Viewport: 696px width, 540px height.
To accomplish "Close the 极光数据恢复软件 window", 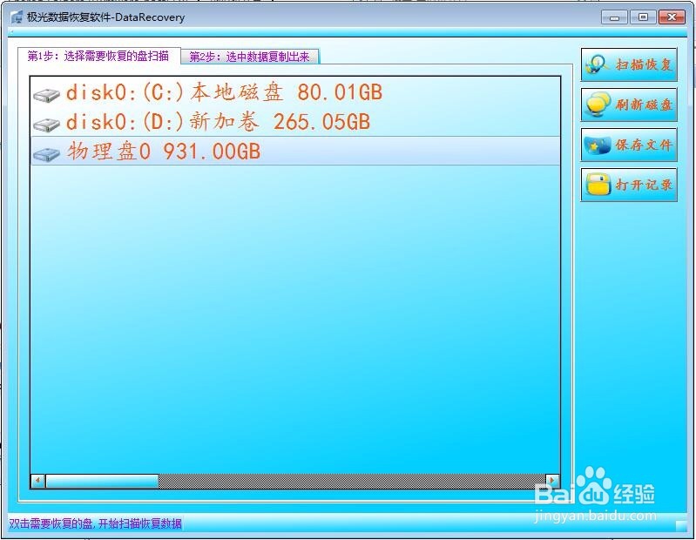I will pos(672,17).
